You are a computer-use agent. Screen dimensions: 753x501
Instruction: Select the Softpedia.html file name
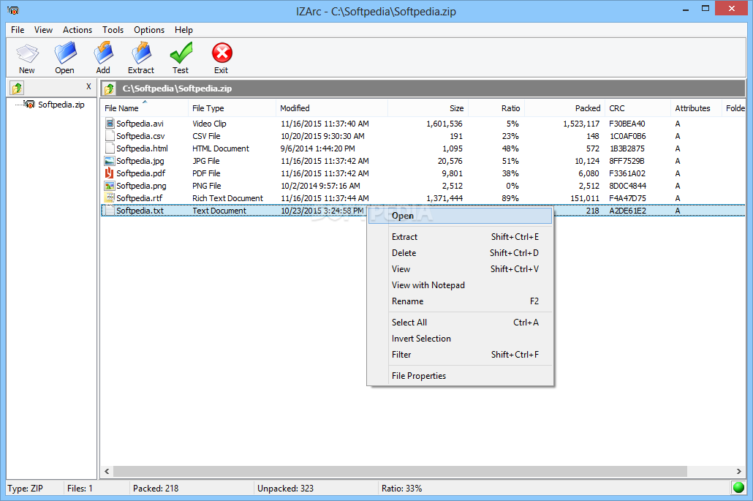click(142, 148)
